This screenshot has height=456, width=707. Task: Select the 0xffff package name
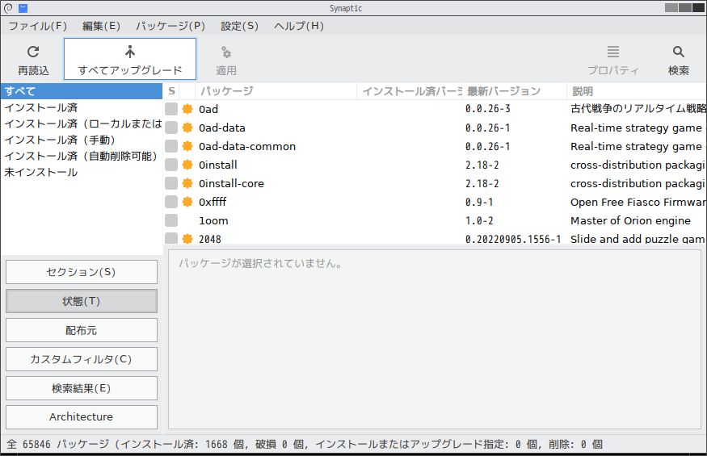point(213,202)
